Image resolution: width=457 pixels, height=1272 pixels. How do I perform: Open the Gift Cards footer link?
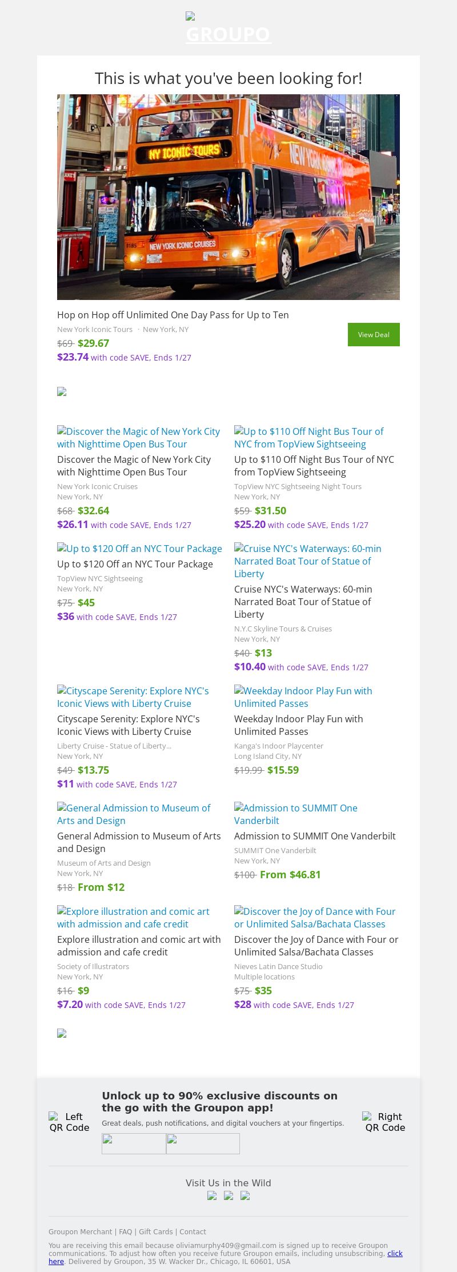pos(155,1232)
